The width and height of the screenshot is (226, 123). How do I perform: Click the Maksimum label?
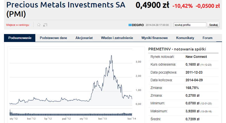pyautogui.click(x=159, y=111)
